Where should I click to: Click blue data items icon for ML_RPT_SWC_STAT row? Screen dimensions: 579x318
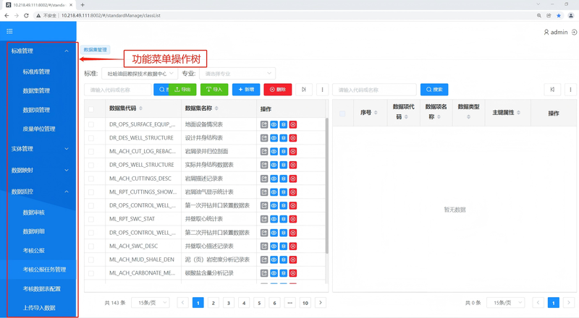284,218
